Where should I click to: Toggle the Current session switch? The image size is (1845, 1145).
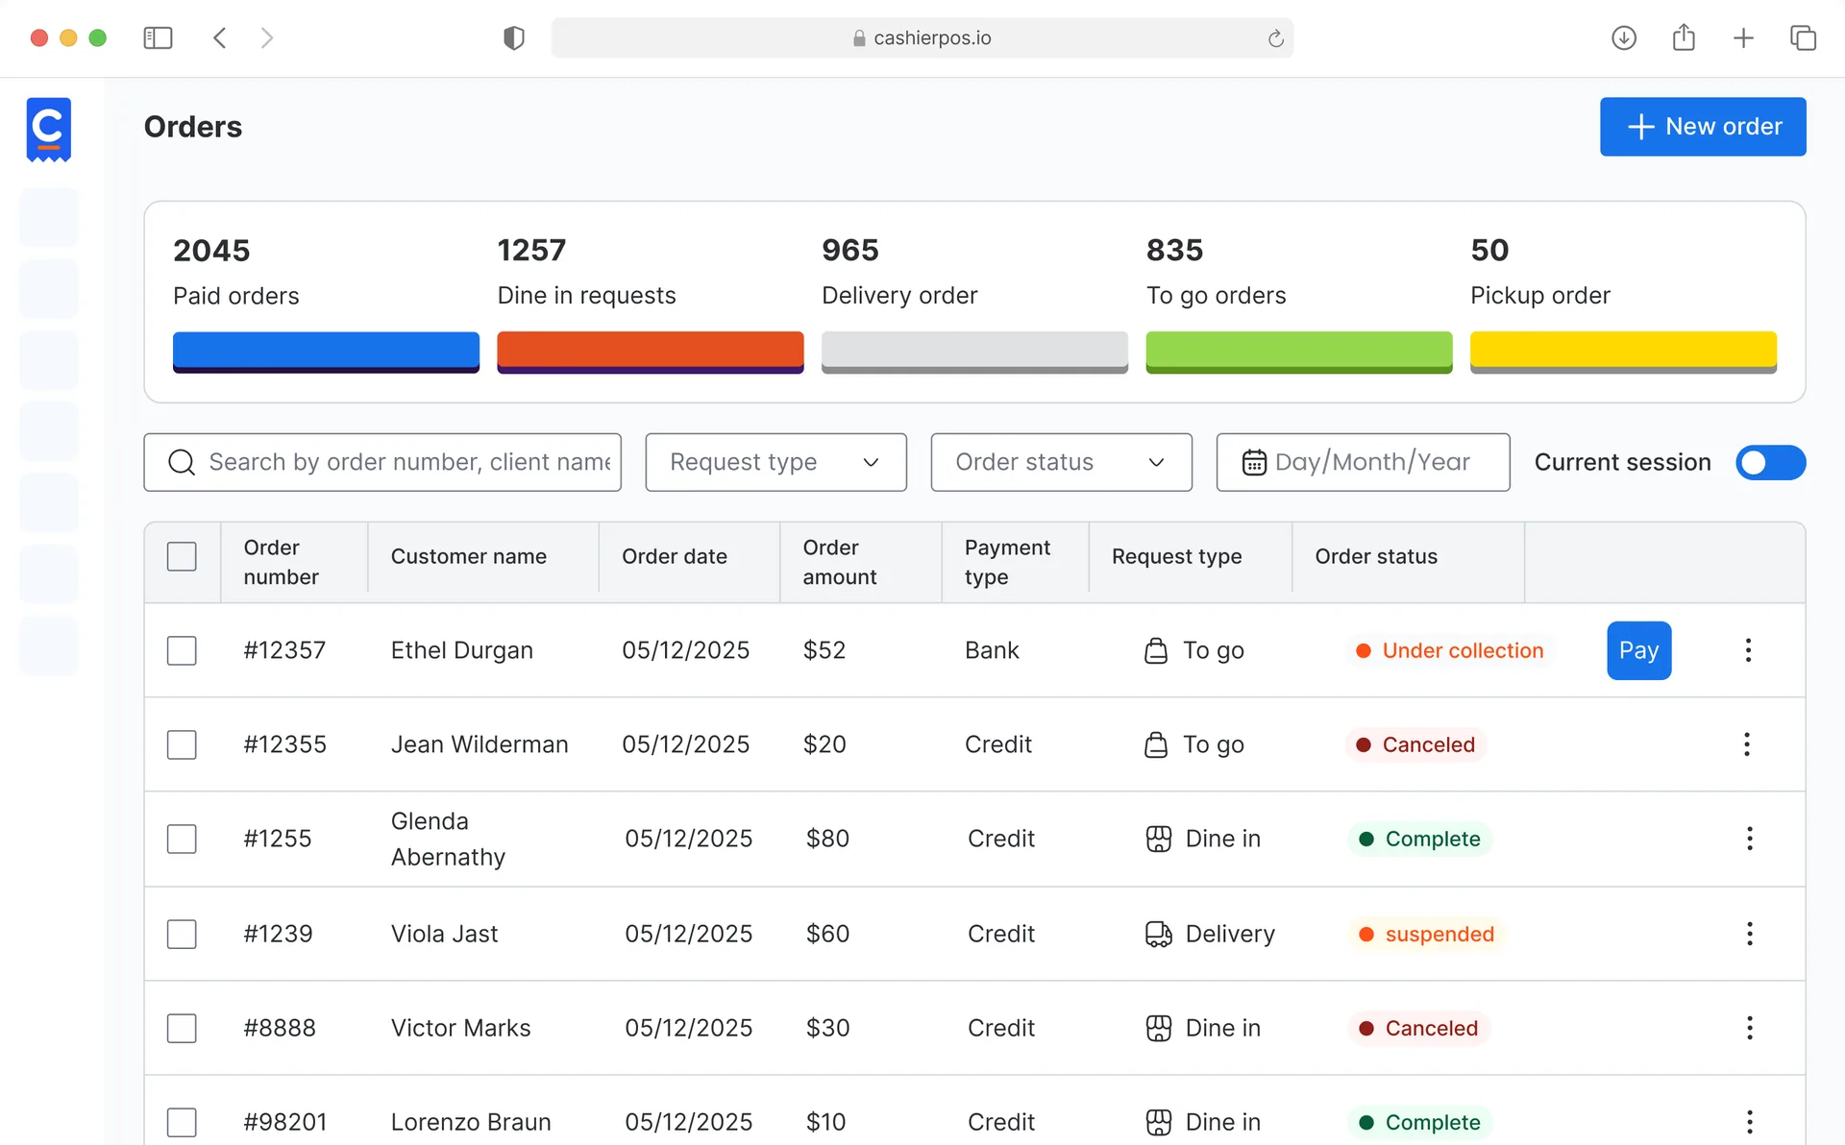click(x=1770, y=462)
